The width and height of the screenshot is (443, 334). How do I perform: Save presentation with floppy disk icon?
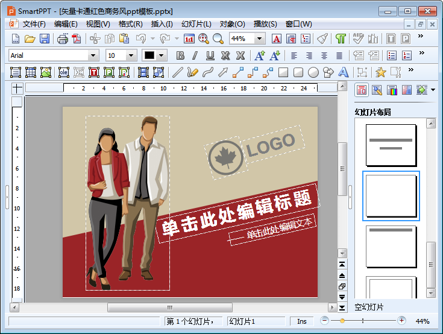(x=45, y=39)
